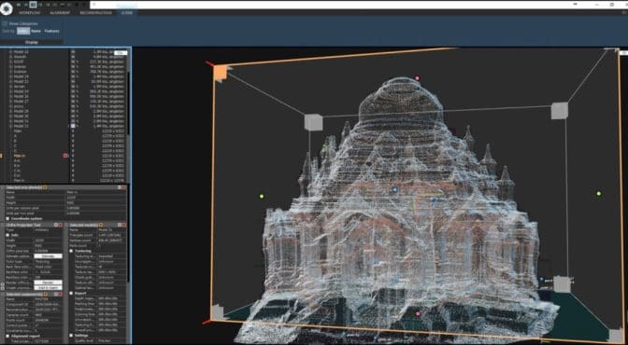The height and width of the screenshot is (345, 628).
Task: Sort by the highlighted first option
Action: [x=23, y=31]
